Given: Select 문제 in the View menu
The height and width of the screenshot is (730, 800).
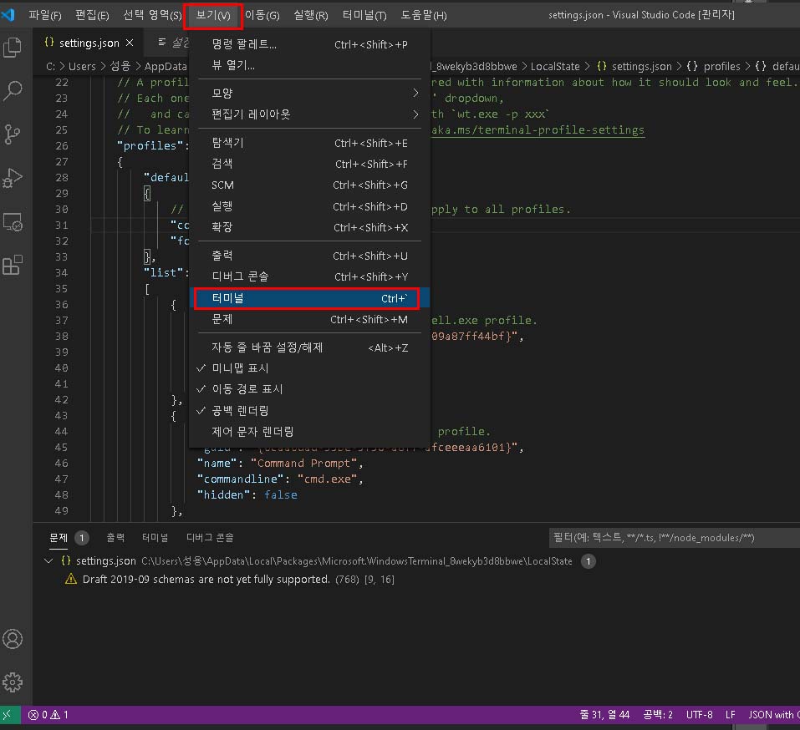Looking at the screenshot, I should coord(309,320).
